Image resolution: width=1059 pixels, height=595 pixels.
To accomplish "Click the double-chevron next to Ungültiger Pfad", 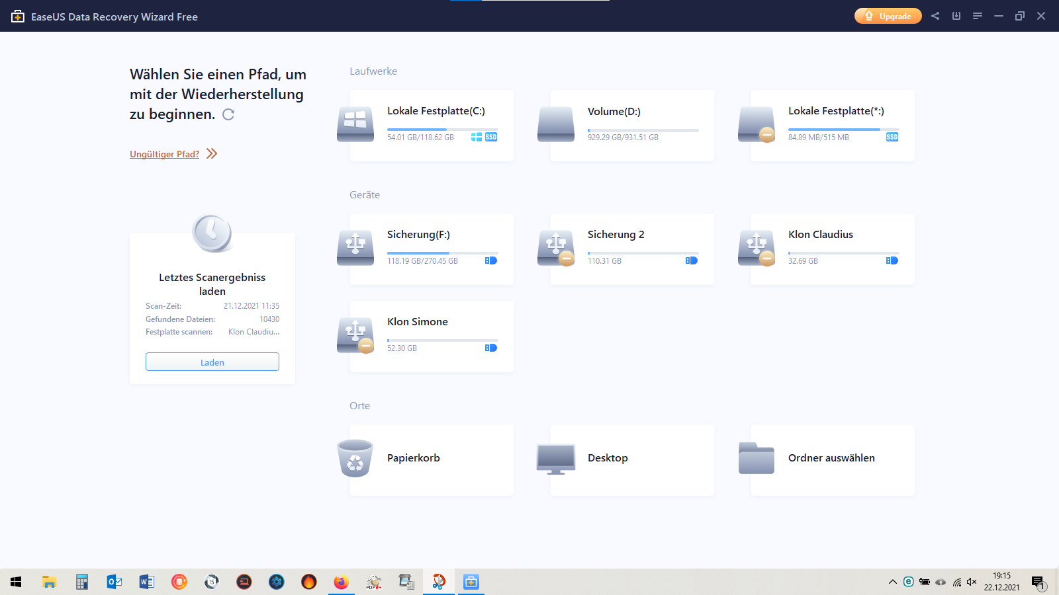I will [x=212, y=153].
